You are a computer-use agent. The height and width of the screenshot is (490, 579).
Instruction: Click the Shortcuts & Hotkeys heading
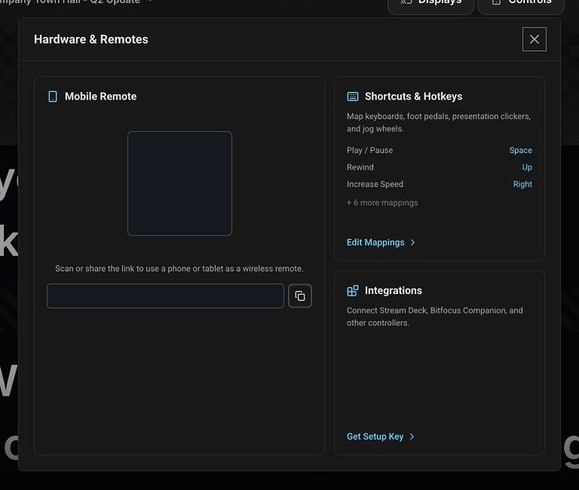coord(414,96)
